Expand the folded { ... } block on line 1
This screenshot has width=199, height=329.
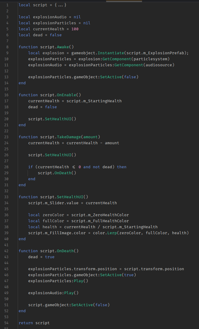[x=61, y=5]
